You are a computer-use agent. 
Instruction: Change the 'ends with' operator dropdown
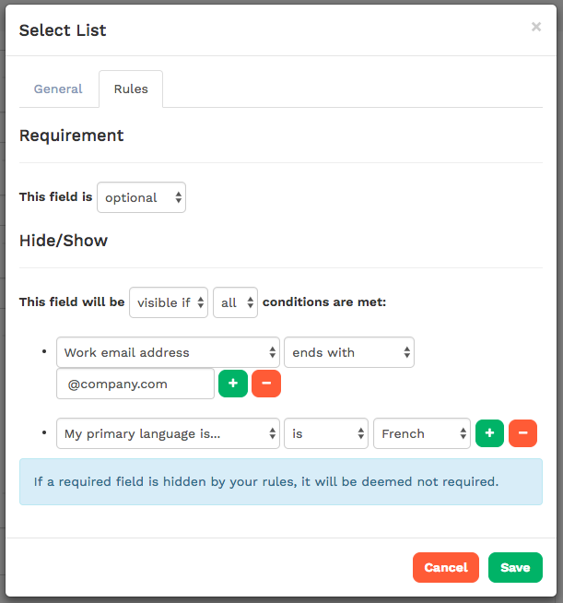[x=349, y=352]
